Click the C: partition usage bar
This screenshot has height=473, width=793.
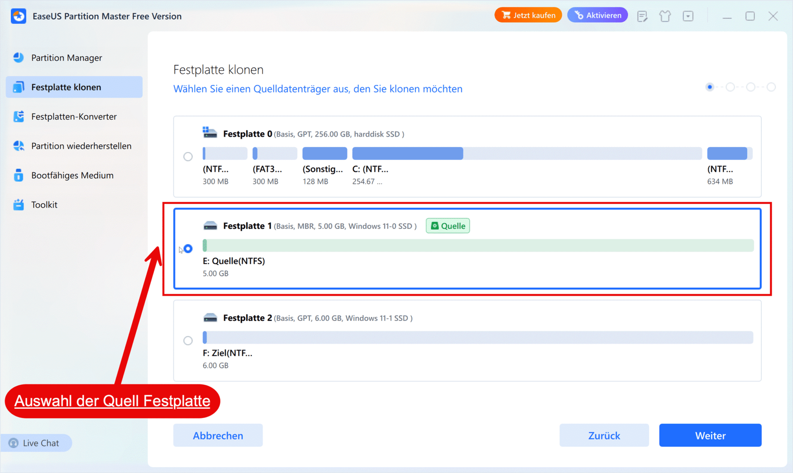(407, 153)
